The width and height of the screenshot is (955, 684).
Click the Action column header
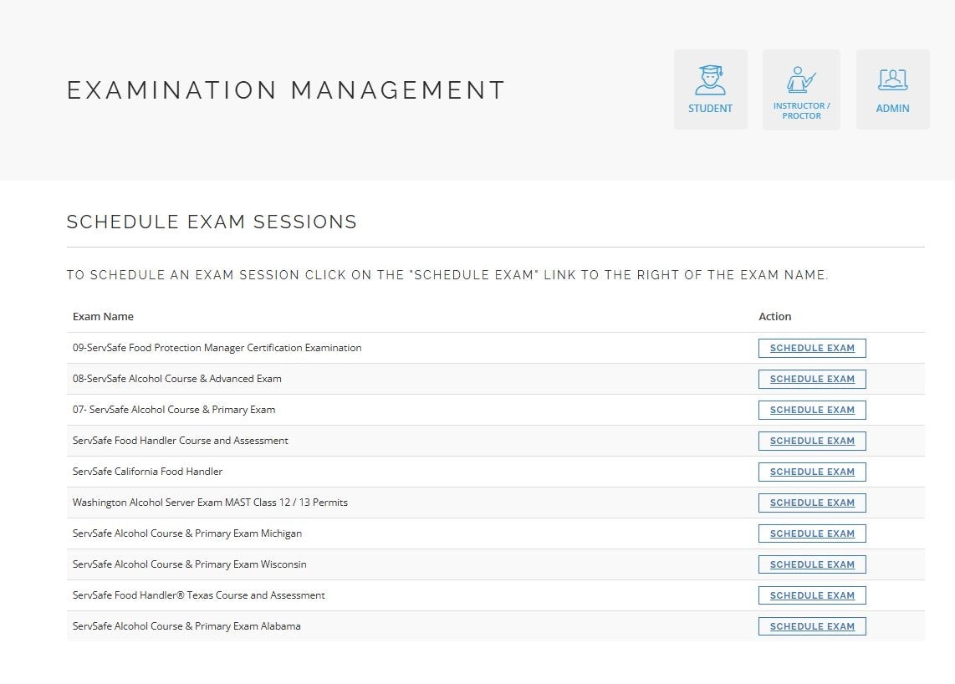tap(774, 316)
